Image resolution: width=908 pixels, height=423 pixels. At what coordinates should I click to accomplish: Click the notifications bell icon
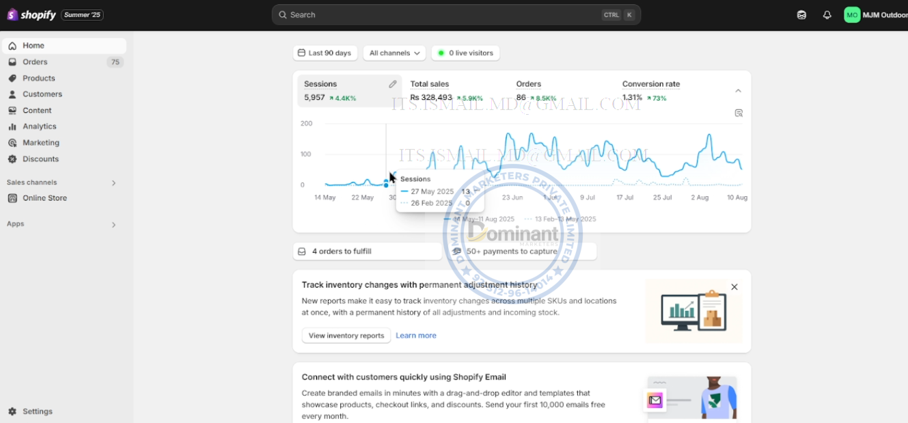pyautogui.click(x=827, y=15)
